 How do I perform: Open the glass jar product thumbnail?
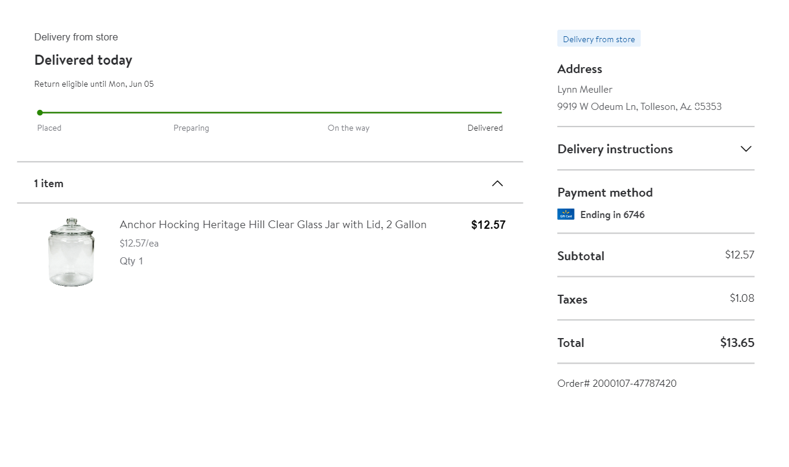click(71, 252)
